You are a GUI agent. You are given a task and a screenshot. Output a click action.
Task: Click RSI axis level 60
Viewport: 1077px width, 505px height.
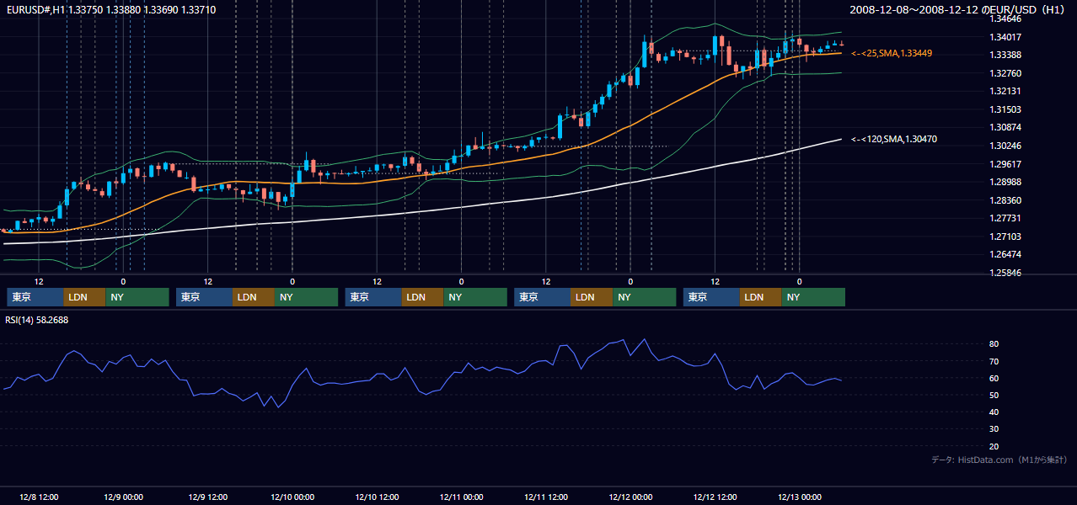(994, 378)
